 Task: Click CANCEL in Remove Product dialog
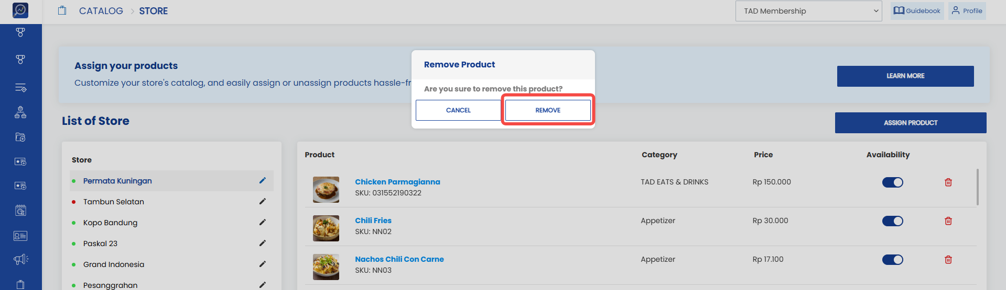pyautogui.click(x=458, y=110)
